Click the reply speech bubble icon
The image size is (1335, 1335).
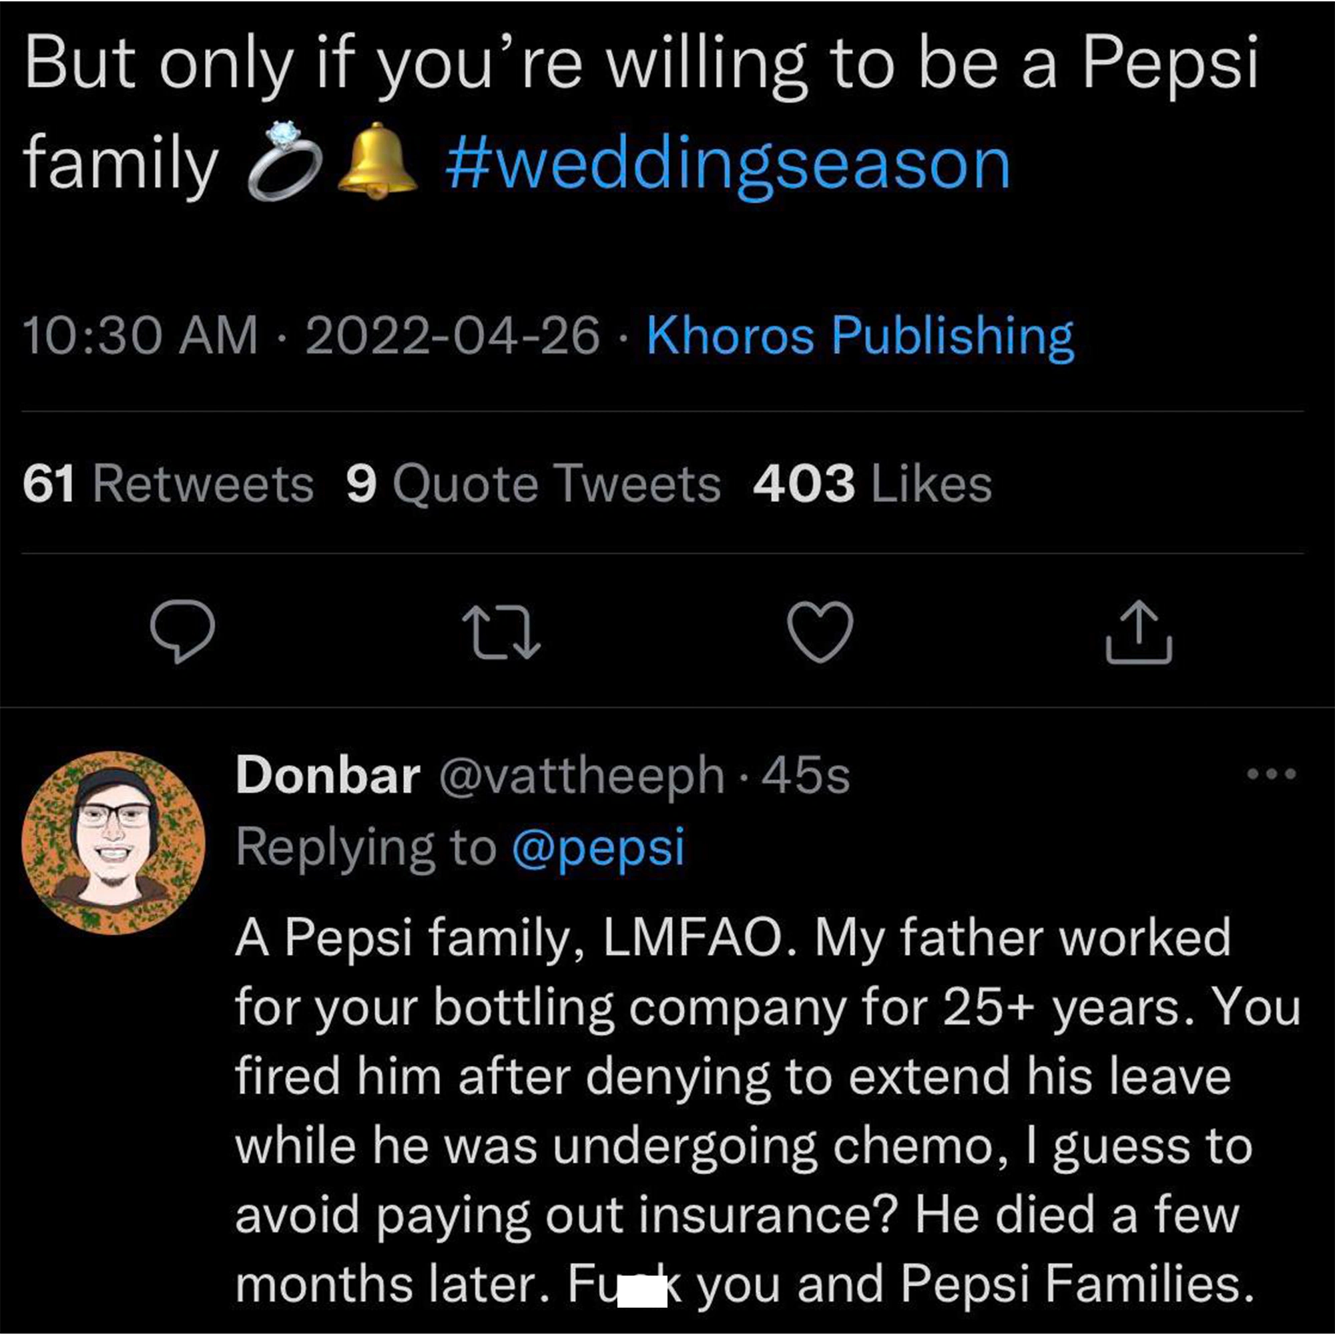(x=182, y=631)
